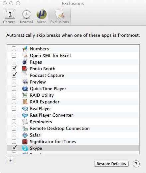Screen dimensions: 146x173
Task: Open the General preferences tab
Action: click(10, 17)
